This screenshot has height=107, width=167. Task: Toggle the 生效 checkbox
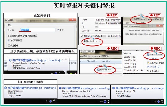(58, 30)
